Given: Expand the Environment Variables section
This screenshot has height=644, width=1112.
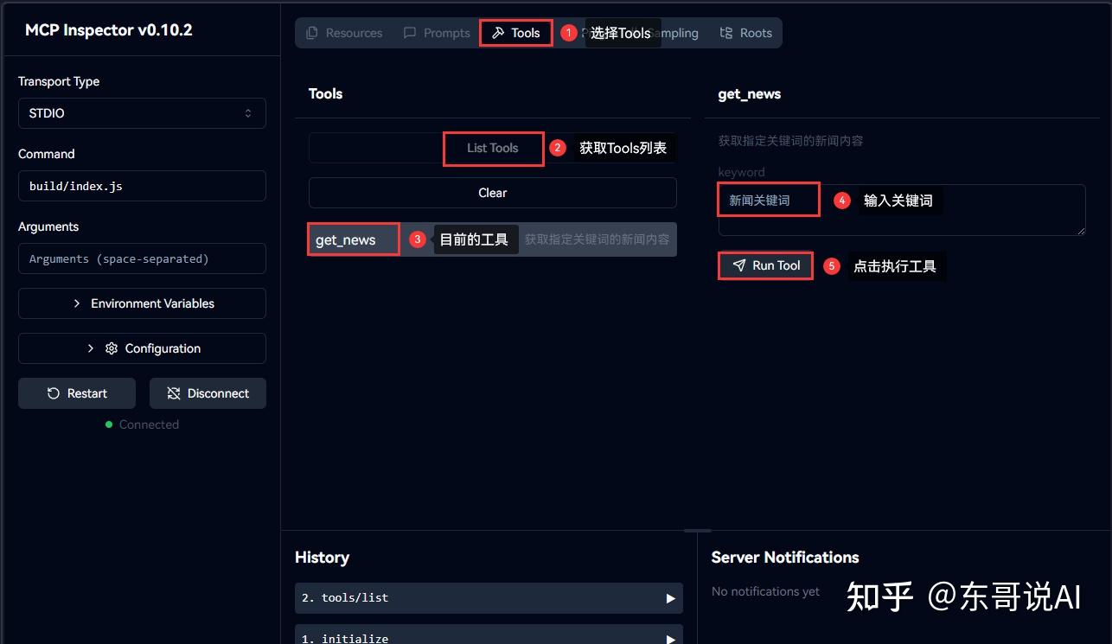Looking at the screenshot, I should (142, 303).
